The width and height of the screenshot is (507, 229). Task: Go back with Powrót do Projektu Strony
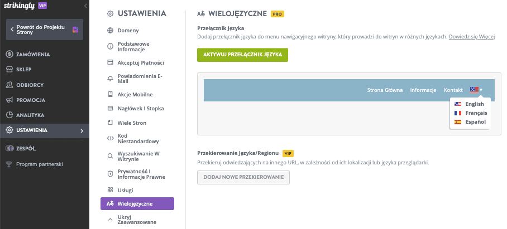(45, 30)
